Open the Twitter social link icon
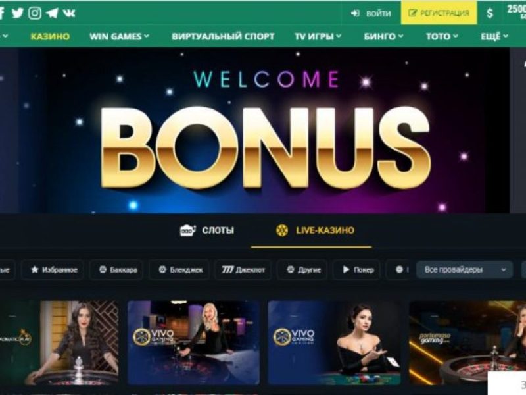 (x=18, y=13)
